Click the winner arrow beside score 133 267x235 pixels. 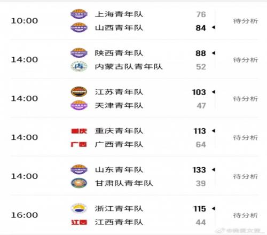point(214,170)
